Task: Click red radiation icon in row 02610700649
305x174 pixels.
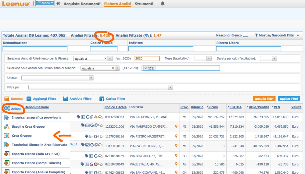Action: pos(96,164)
